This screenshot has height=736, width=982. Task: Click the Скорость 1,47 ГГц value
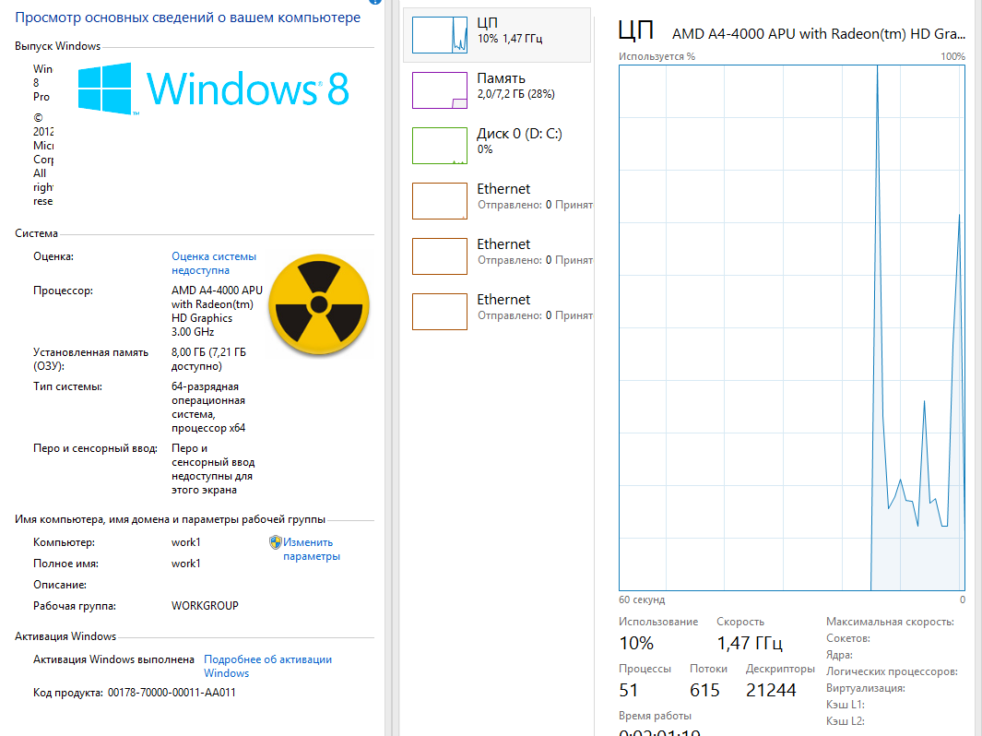point(750,643)
